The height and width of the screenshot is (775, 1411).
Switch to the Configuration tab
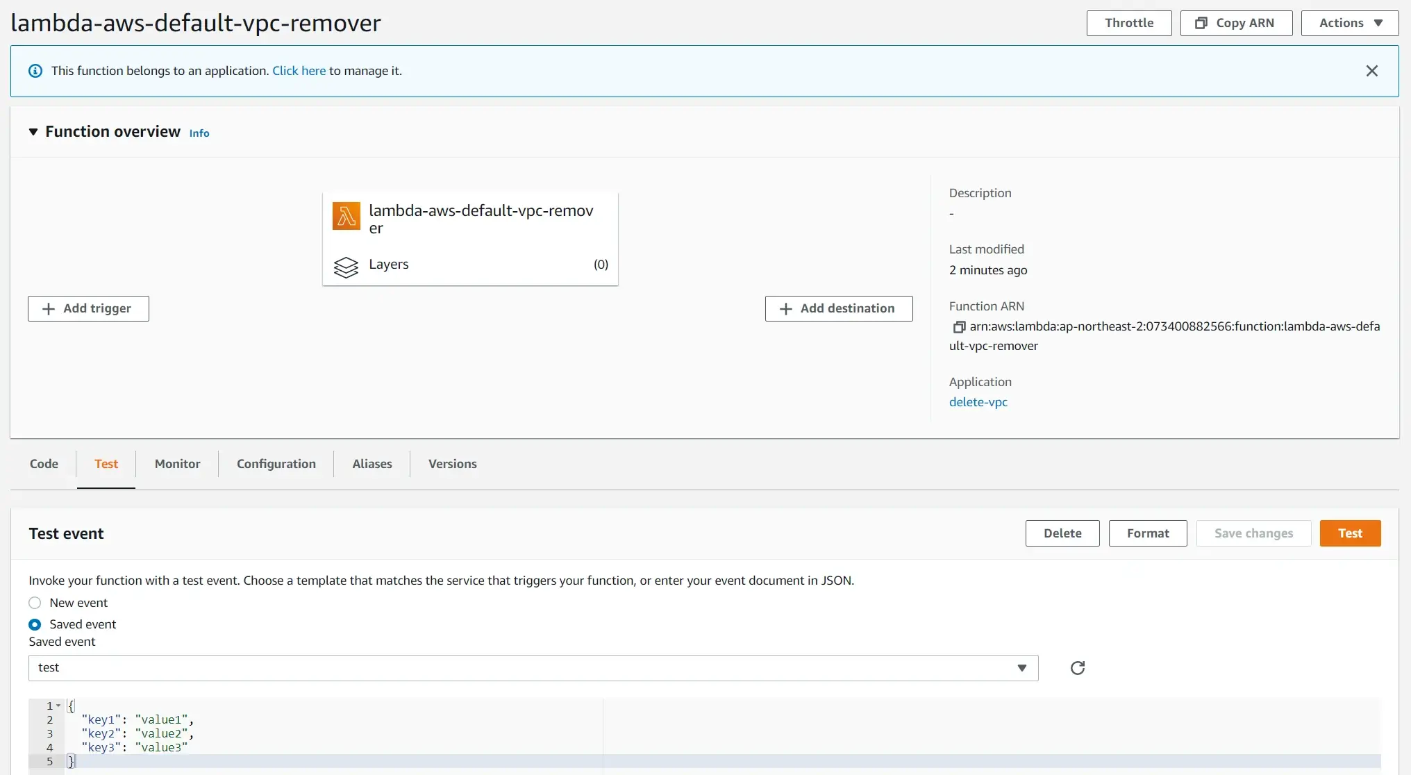click(276, 464)
